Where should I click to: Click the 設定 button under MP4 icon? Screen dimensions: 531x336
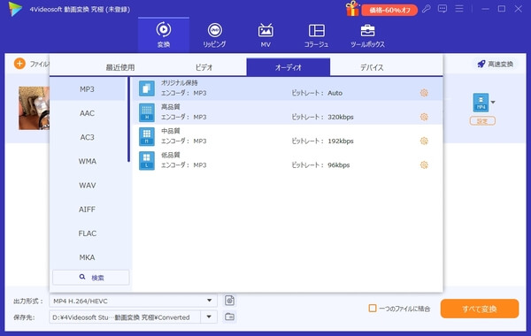tap(482, 121)
